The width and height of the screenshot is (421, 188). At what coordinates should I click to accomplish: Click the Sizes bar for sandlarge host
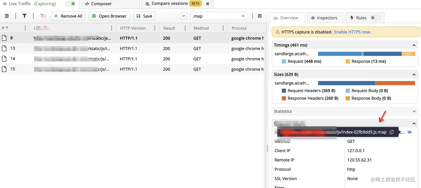point(366,83)
